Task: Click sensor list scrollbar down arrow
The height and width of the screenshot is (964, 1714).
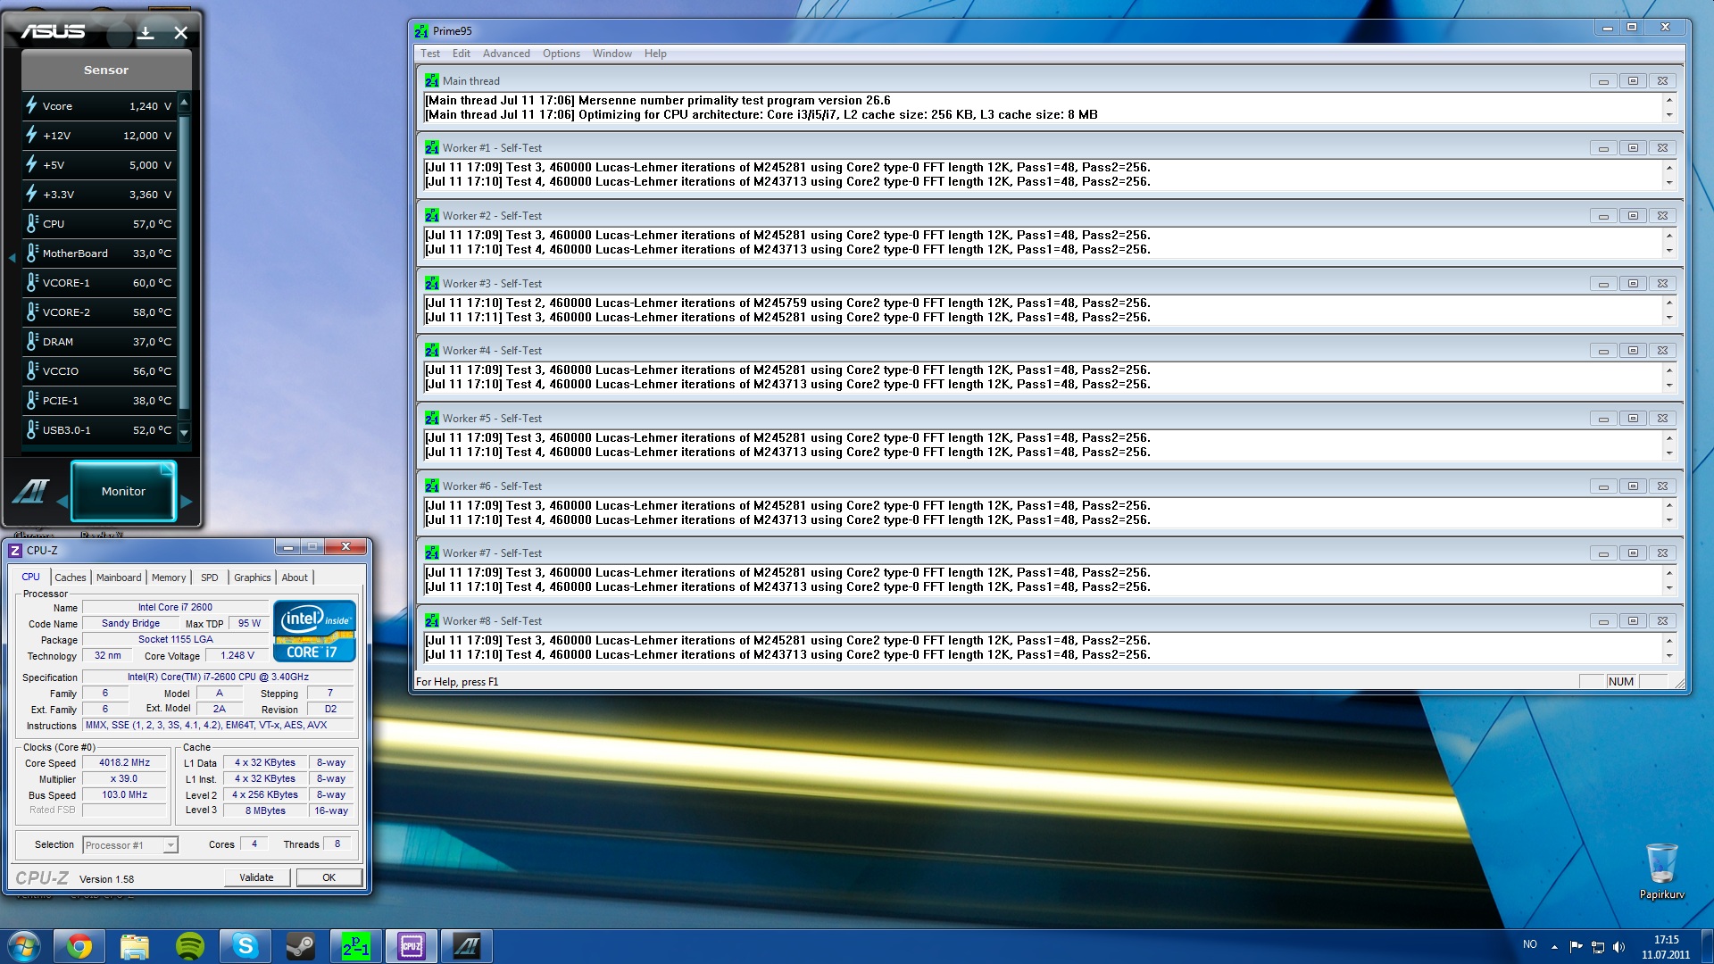Action: tap(185, 433)
